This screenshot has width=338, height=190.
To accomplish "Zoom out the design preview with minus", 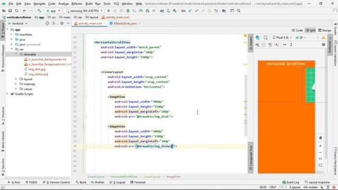I will pos(321,153).
